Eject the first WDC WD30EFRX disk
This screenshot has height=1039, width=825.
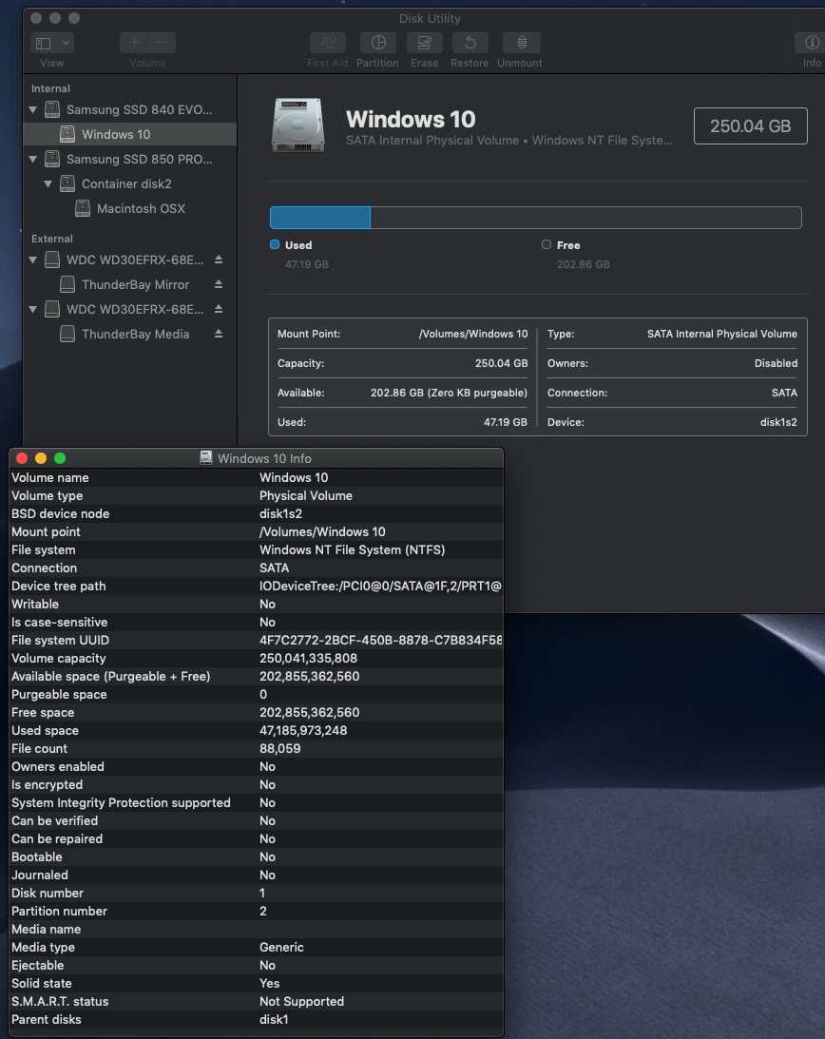(218, 260)
